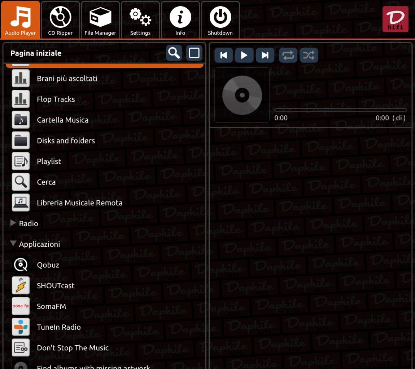Open search with the magnifier button
The width and height of the screenshot is (415, 369).
(174, 53)
